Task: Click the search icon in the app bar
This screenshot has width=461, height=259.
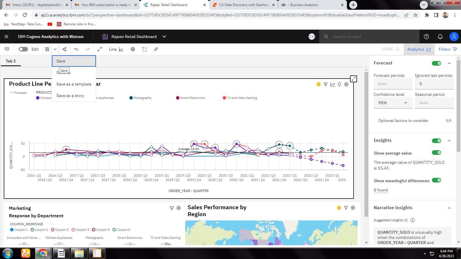Action: 326,37
